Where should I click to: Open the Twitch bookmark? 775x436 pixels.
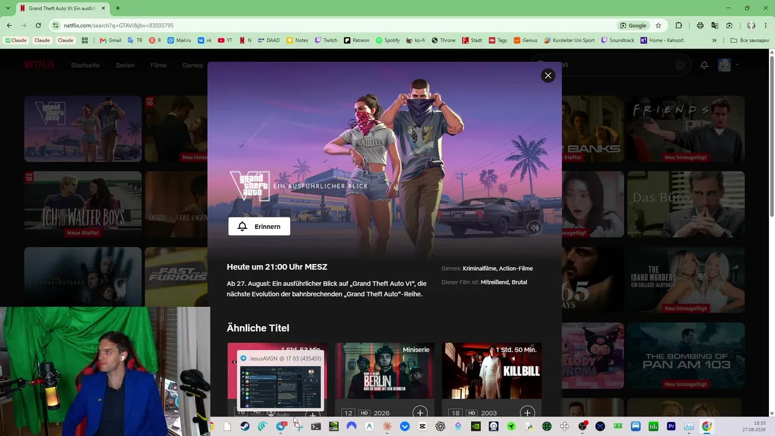pos(326,40)
